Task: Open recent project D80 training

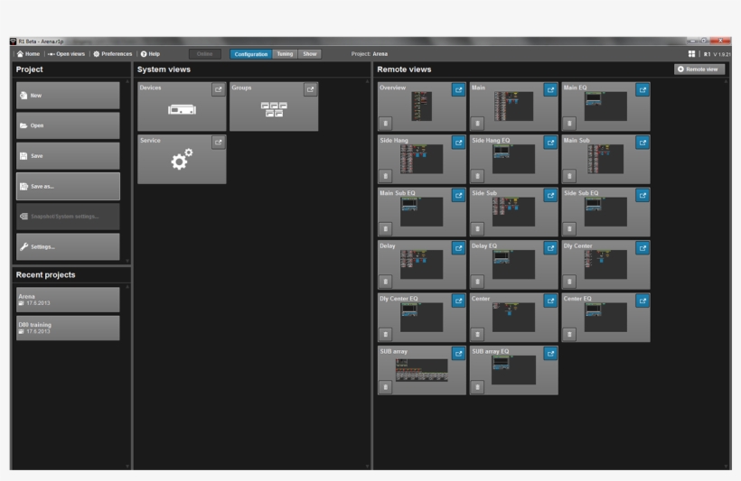Action: click(68, 328)
